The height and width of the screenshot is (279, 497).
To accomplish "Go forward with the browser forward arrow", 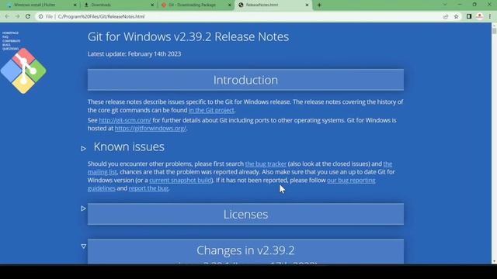I will (x=17, y=16).
